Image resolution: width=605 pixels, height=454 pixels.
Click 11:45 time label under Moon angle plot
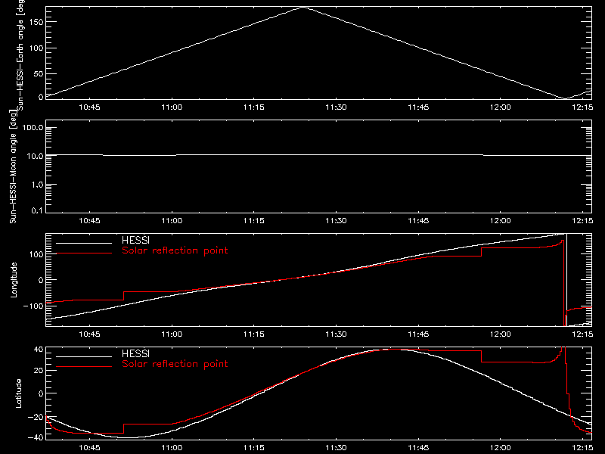(x=418, y=221)
